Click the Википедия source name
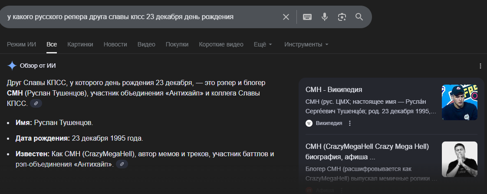487x194 pixels. [329, 123]
